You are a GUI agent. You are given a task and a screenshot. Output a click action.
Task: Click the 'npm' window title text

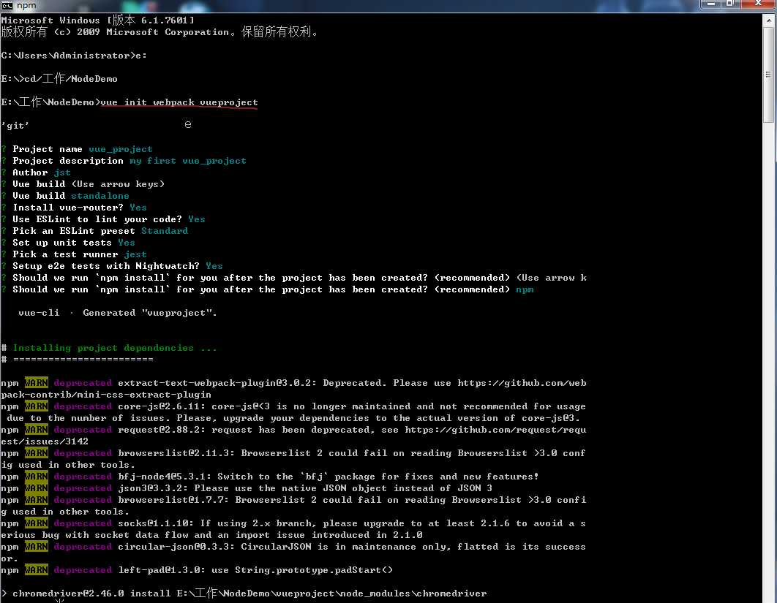point(26,5)
